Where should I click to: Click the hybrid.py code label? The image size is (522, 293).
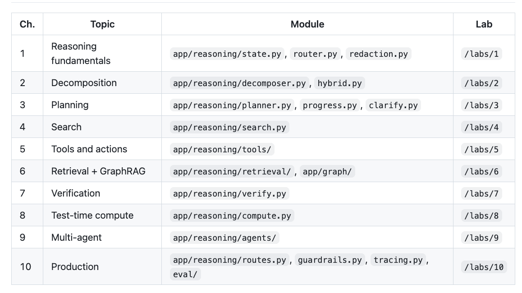[x=339, y=83]
